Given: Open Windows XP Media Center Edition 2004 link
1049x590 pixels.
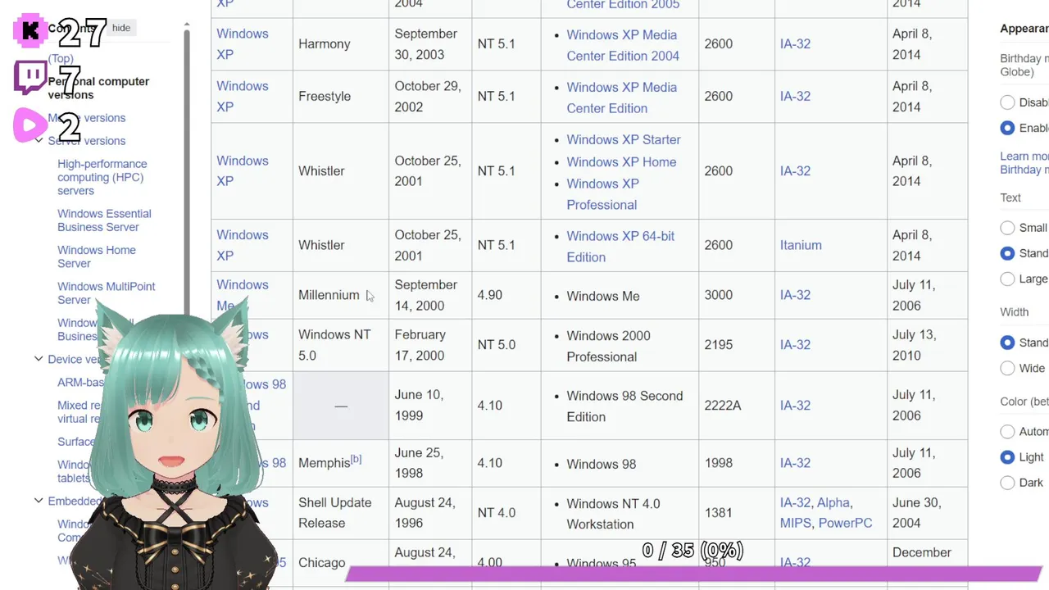Looking at the screenshot, I should [623, 45].
